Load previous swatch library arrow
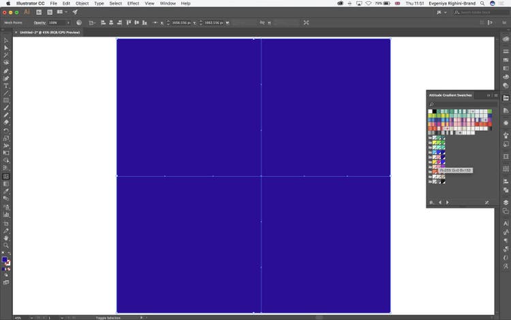This screenshot has width=511, height=320. click(440, 203)
